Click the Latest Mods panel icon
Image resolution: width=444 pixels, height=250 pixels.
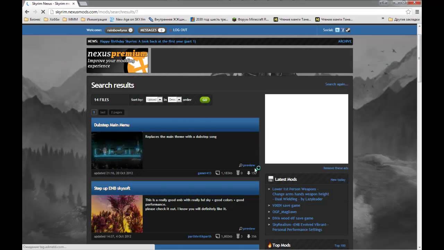point(271,179)
